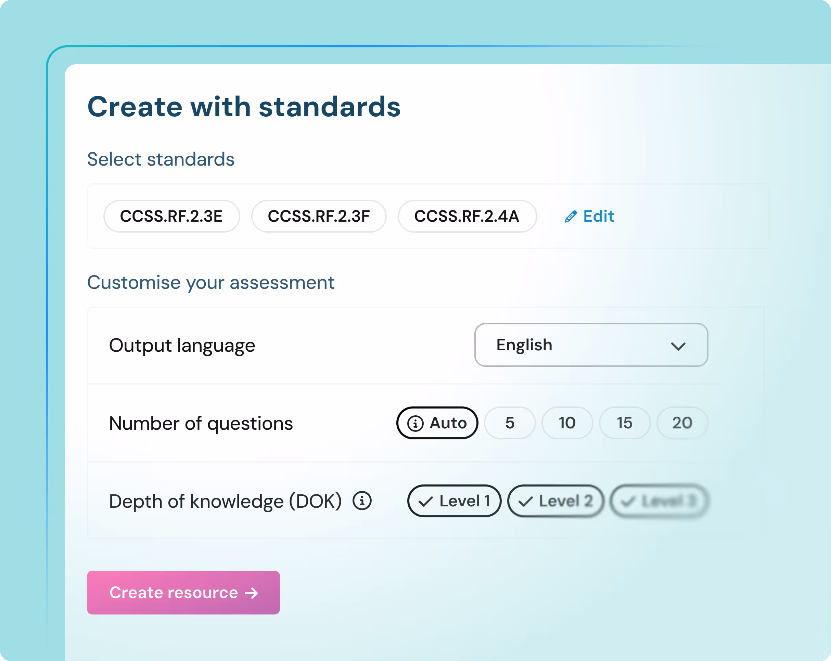Viewport: 831px width, 661px height.
Task: Pick 15 questions option
Action: 624,423
